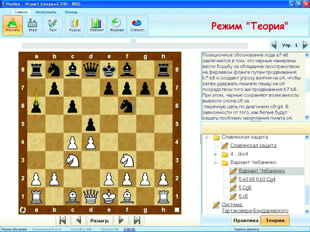
Task: Open the Славянская защита lesson link
Action: 253,146
